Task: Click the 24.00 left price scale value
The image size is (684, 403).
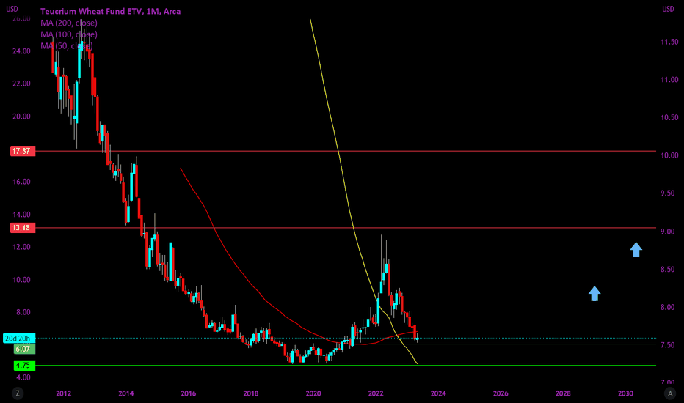Action: click(x=21, y=51)
